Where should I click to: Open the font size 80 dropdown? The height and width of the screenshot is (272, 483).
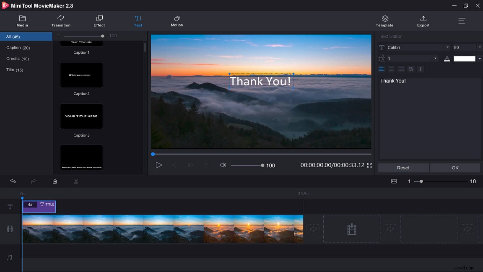point(479,47)
